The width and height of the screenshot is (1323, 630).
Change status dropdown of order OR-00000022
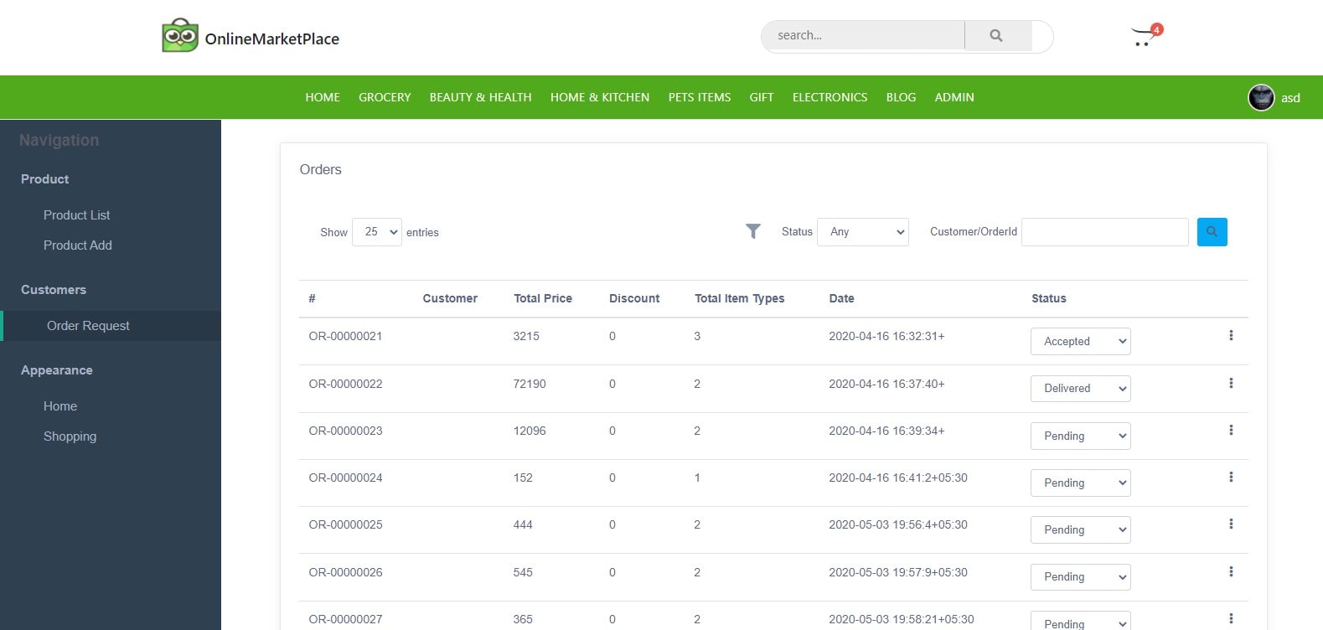point(1081,389)
